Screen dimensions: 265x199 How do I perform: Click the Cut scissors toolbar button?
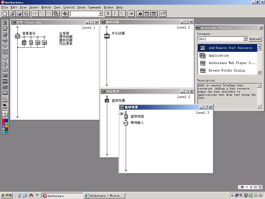(x=42, y=13)
